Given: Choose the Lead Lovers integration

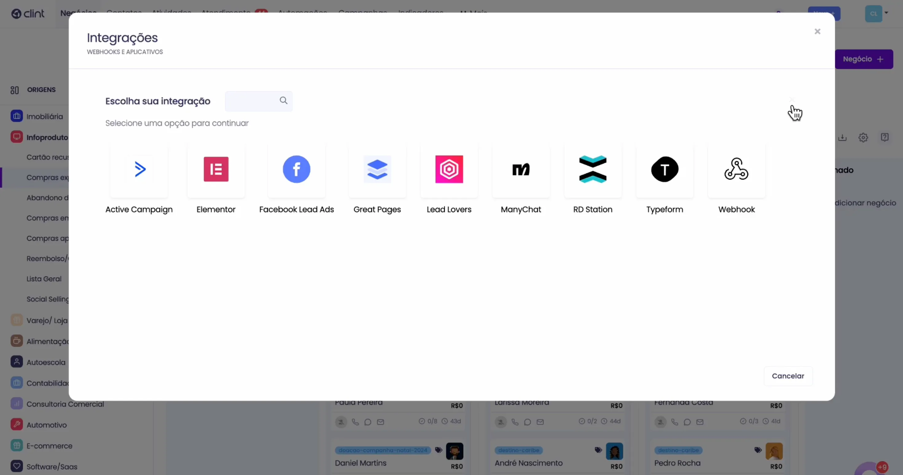Looking at the screenshot, I should [x=449, y=169].
